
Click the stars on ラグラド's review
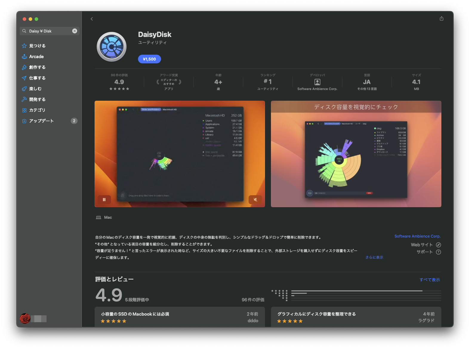pos(290,321)
